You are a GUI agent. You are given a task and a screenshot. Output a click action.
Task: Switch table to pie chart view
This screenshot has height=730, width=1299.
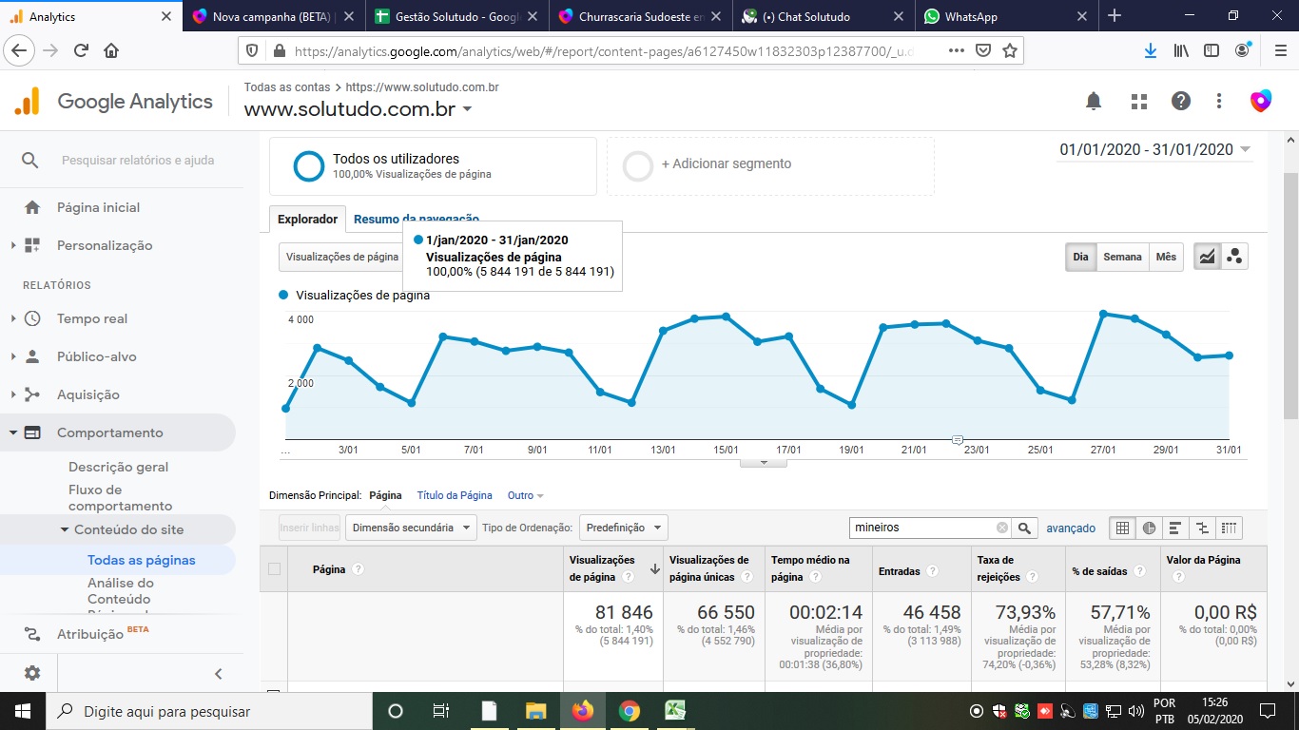click(1149, 528)
